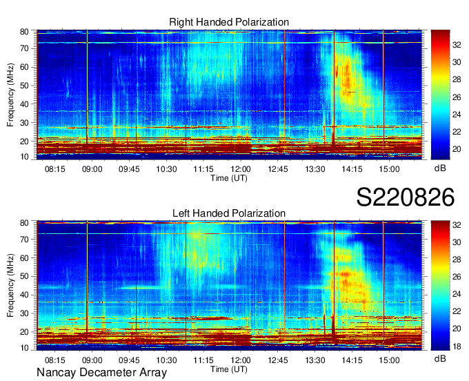Screen dimensions: 469x381
Task: Click the 24 dB value on Right Handed colorbar
Action: pyautogui.click(x=457, y=115)
